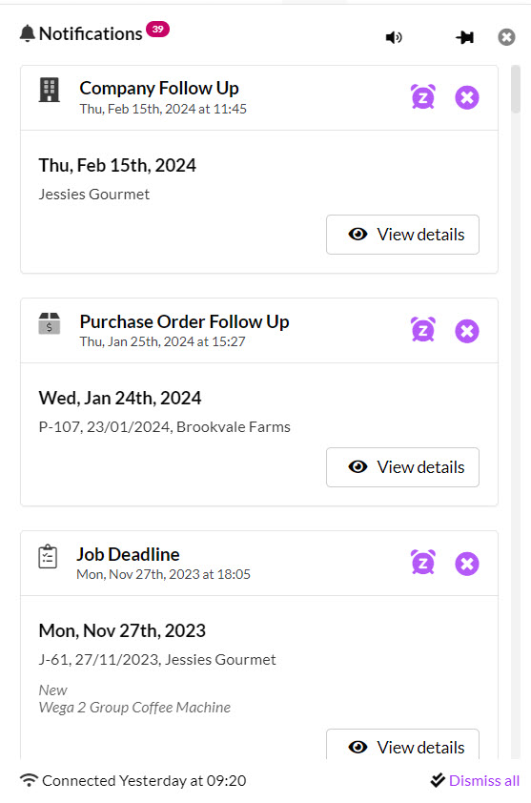Viewport: 531px width, 803px height.
Task: Click Dismiss all link
Action: tap(484, 780)
